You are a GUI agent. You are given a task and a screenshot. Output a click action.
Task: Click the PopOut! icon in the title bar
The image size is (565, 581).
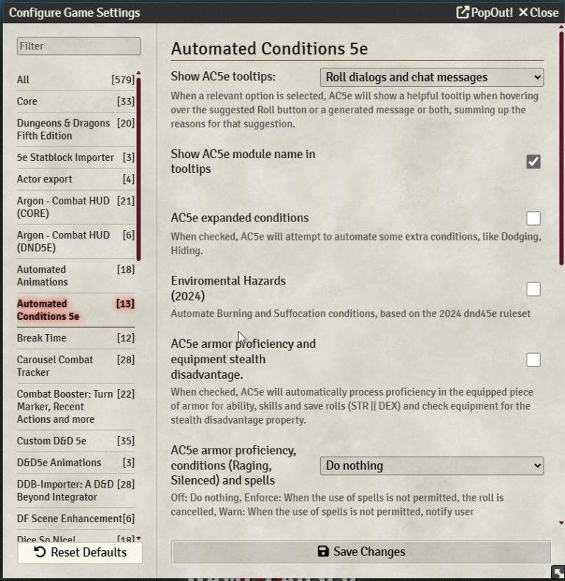tap(462, 13)
